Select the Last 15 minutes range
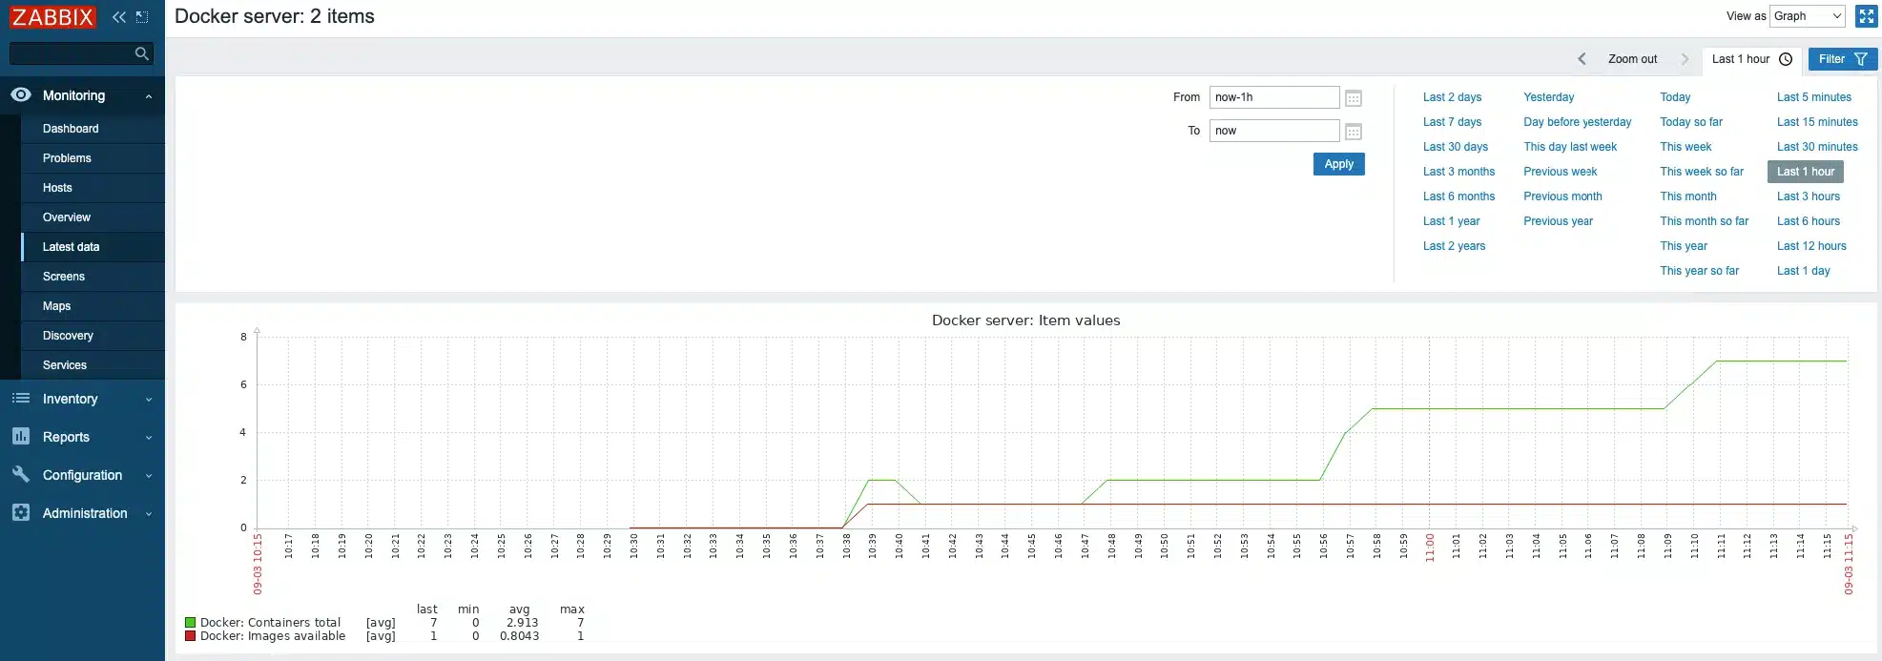 [x=1817, y=122]
